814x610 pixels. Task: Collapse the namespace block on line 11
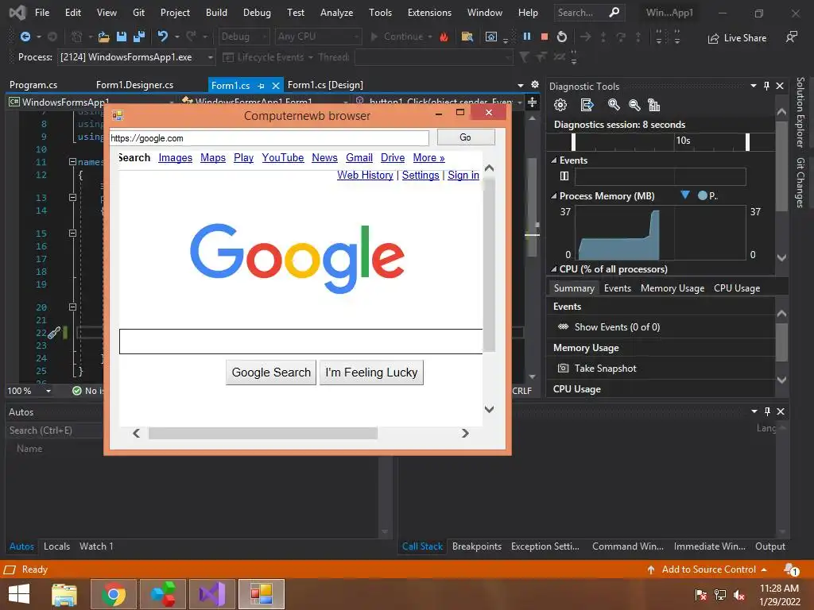click(72, 162)
